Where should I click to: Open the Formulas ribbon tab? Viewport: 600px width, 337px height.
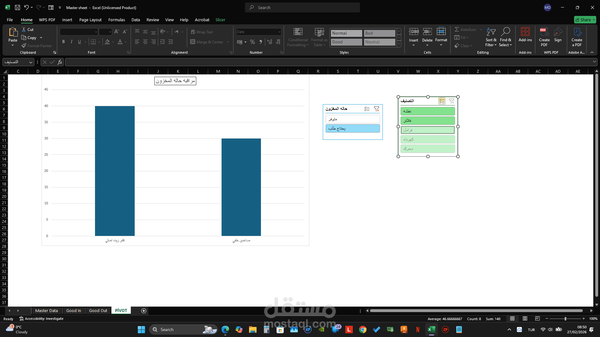(x=117, y=20)
